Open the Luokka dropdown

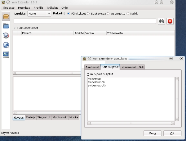[39, 14]
